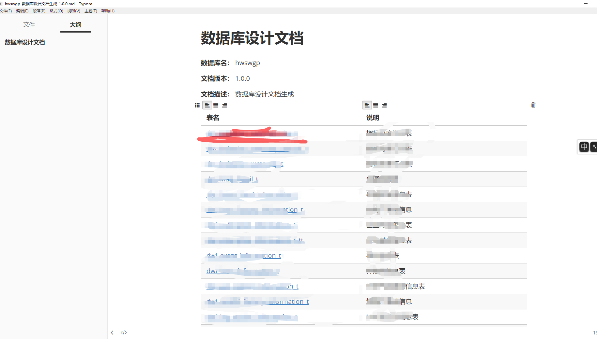Align 表名 column left

tap(207, 105)
